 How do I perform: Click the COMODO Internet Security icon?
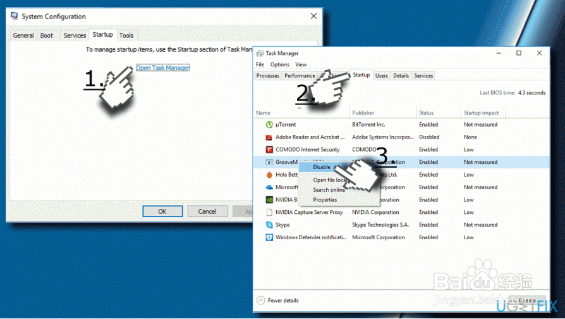(269, 149)
